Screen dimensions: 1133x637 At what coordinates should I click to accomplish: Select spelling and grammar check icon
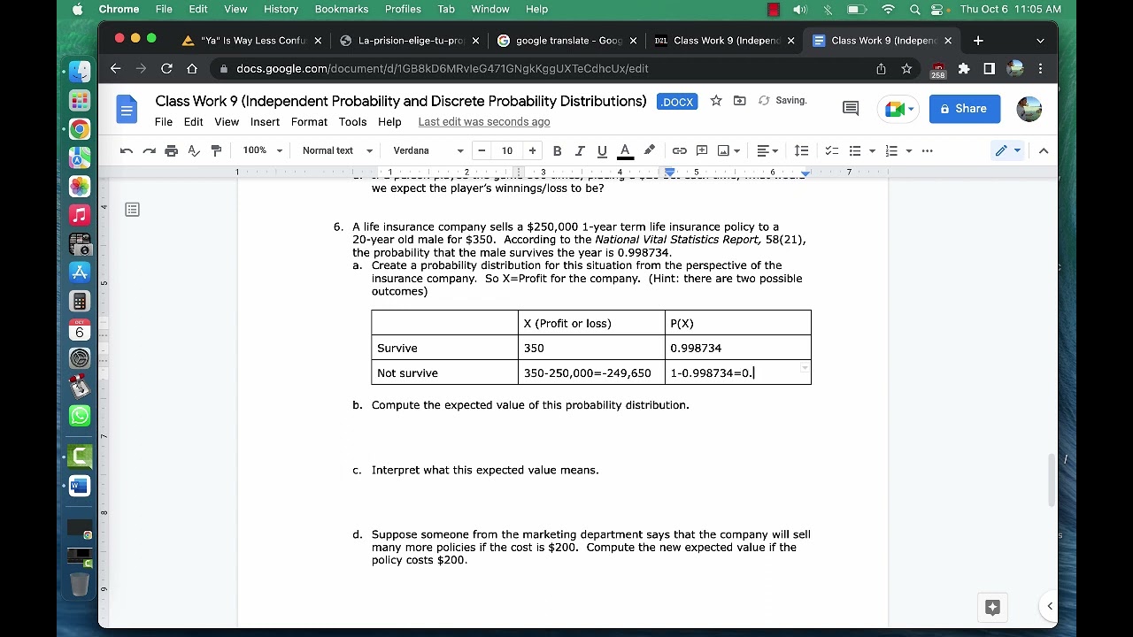pos(194,150)
